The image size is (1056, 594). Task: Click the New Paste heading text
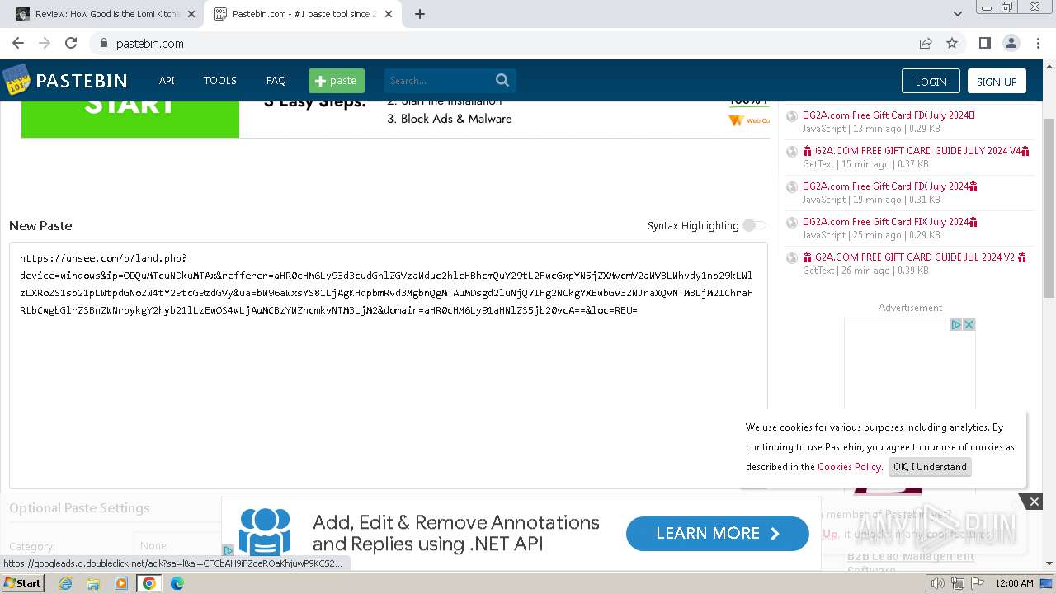tap(40, 225)
